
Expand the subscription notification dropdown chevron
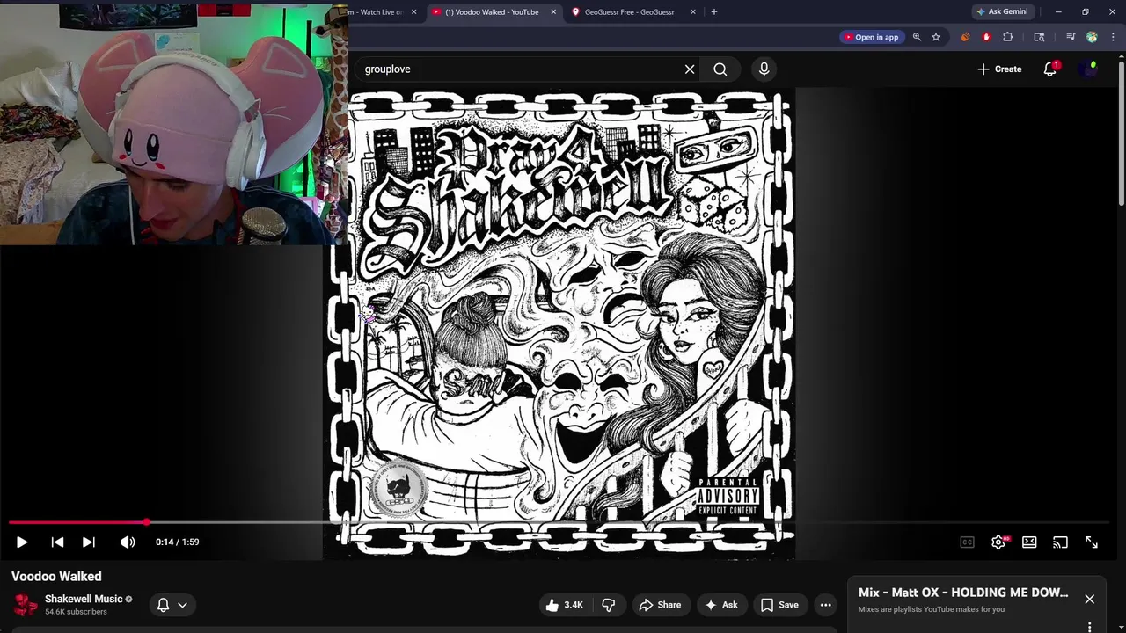tap(182, 605)
